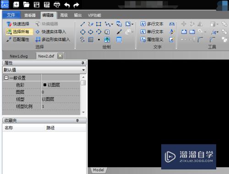
Task: Click the 线型 value 以图层
Action: 60,99
